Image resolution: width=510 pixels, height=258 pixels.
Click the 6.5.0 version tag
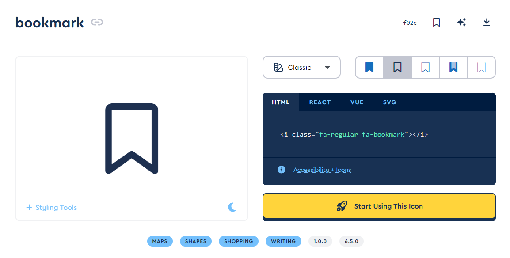351,241
